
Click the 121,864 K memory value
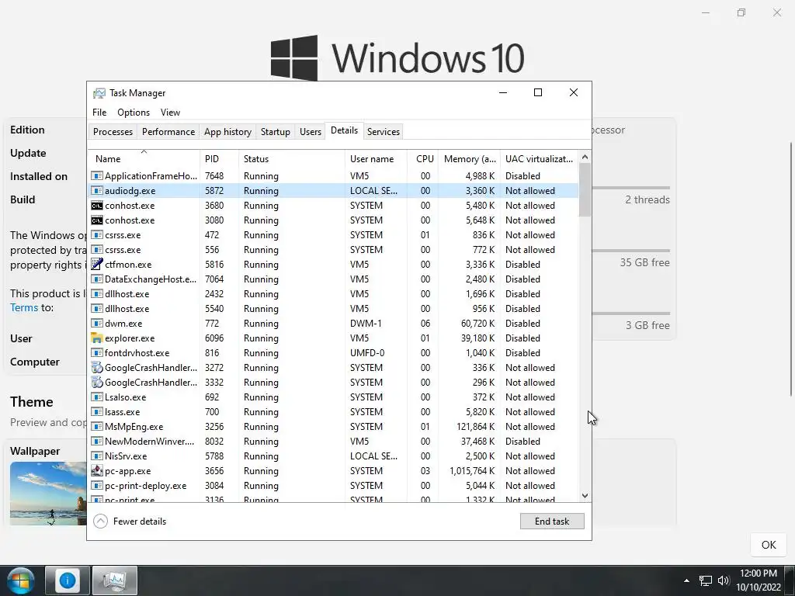[476, 427]
